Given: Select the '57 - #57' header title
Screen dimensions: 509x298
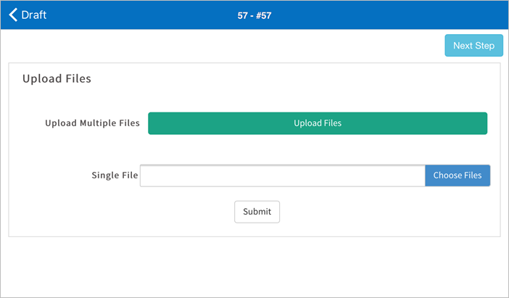Looking at the screenshot, I should coord(255,15).
